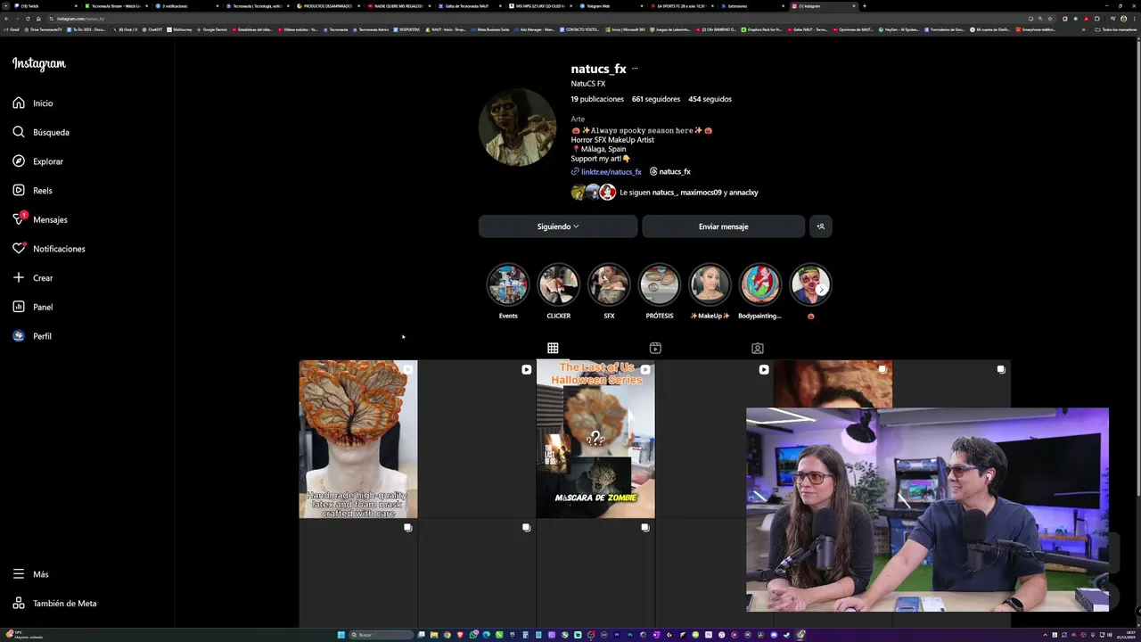Open the Más hamburger menu
This screenshot has height=642, width=1141.
31,574
